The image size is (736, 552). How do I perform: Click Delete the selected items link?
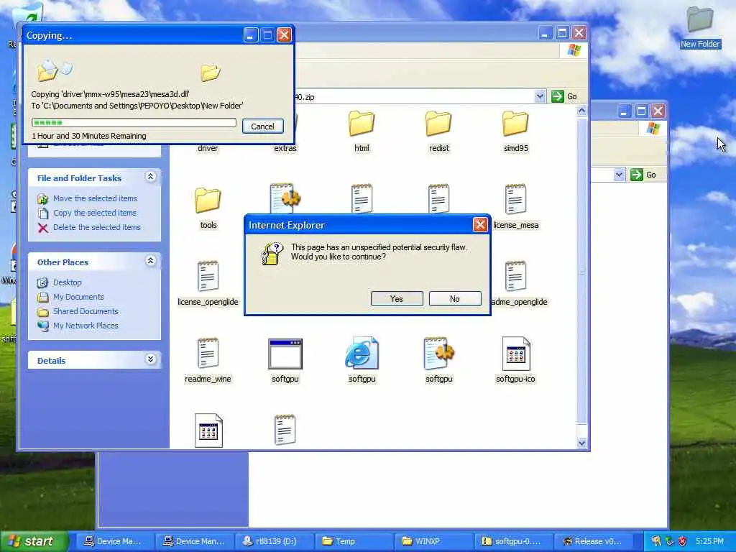(97, 227)
